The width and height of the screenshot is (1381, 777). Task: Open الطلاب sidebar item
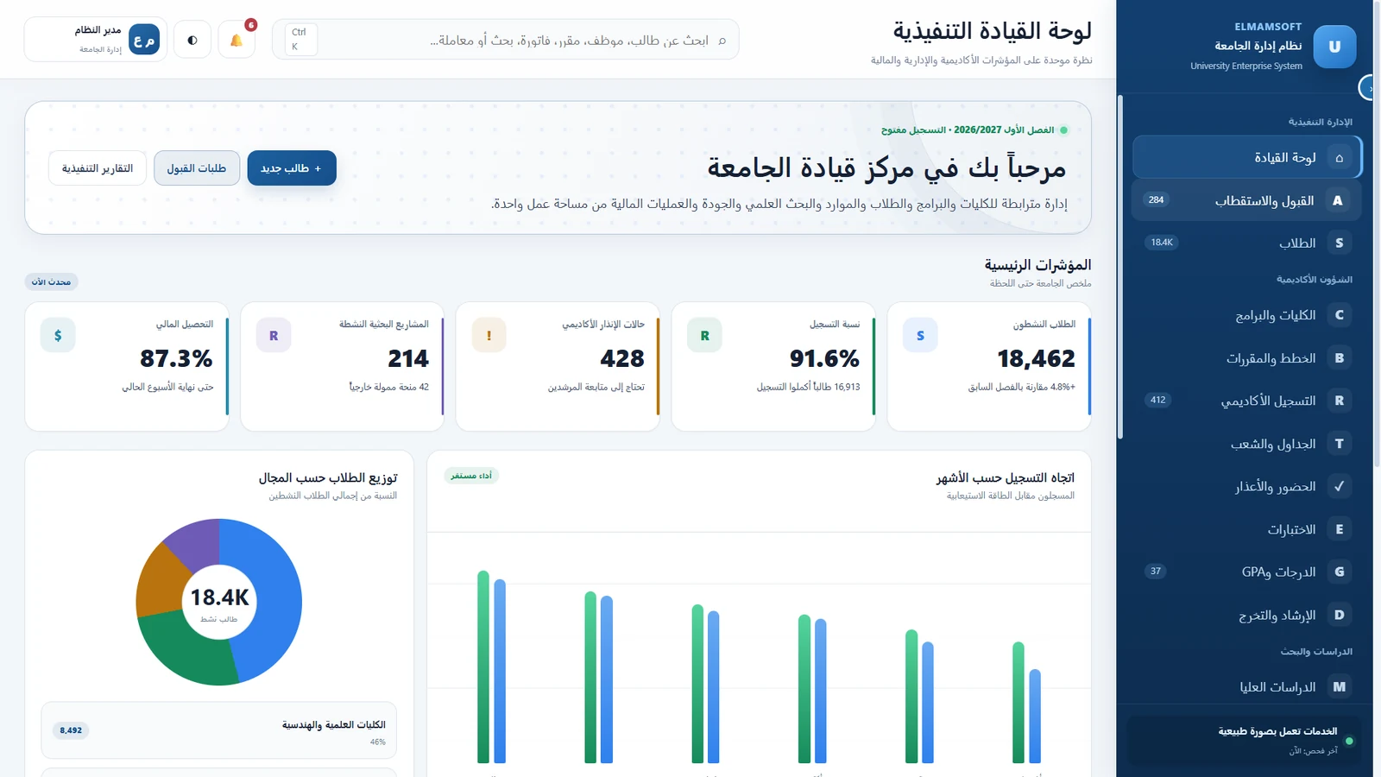click(1246, 243)
